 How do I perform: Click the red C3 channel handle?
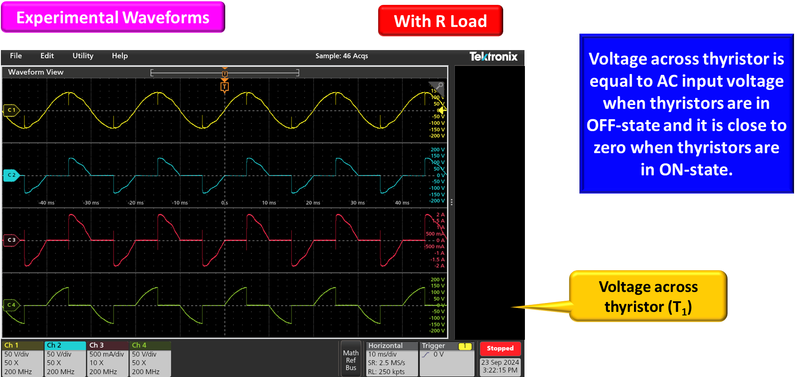pos(12,240)
